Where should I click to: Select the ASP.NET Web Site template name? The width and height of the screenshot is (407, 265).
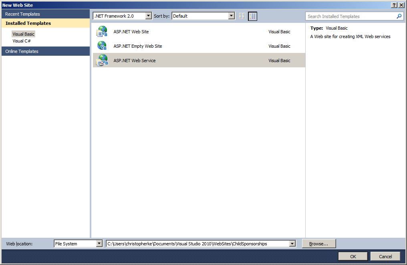click(x=131, y=32)
